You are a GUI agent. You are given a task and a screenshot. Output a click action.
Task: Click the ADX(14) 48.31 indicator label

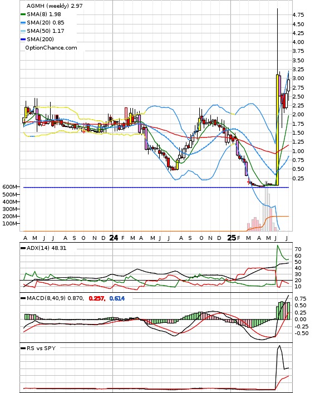click(46, 248)
